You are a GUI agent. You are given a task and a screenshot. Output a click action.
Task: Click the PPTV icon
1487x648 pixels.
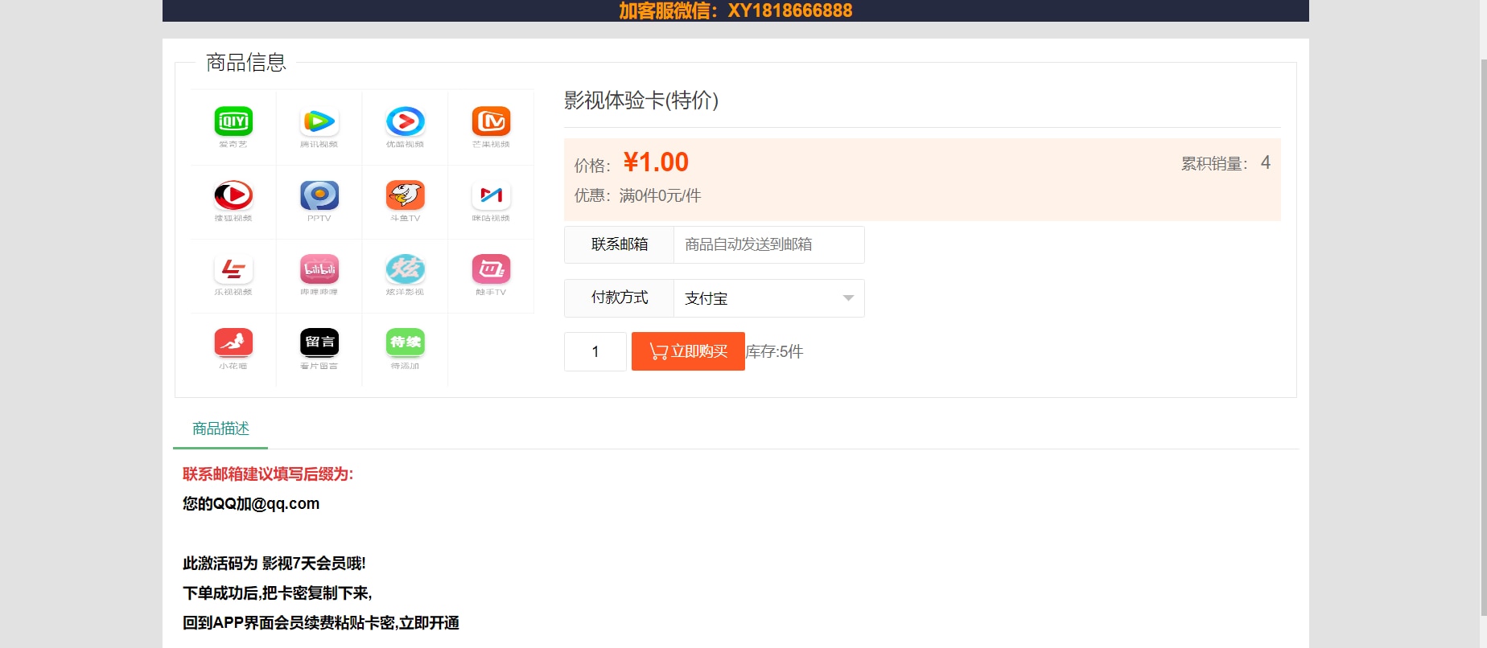pos(319,195)
